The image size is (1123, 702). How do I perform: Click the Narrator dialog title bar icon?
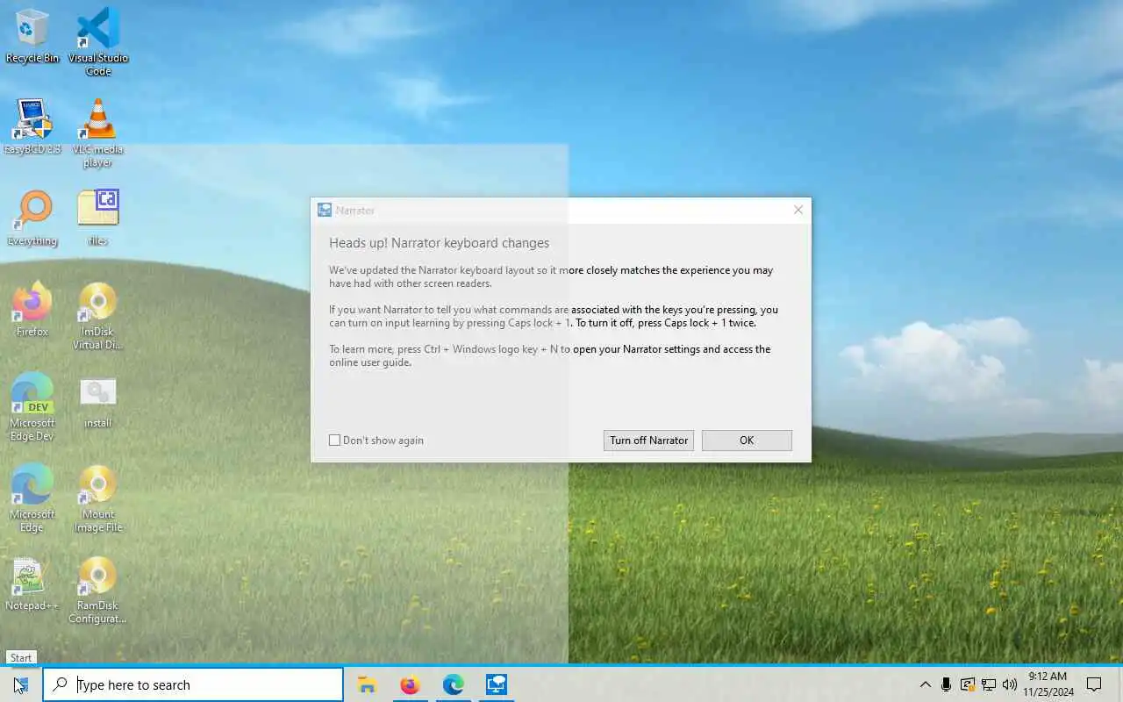[325, 211]
